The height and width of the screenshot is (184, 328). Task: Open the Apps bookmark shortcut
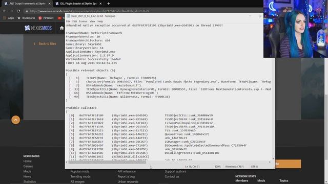coord(9,18)
